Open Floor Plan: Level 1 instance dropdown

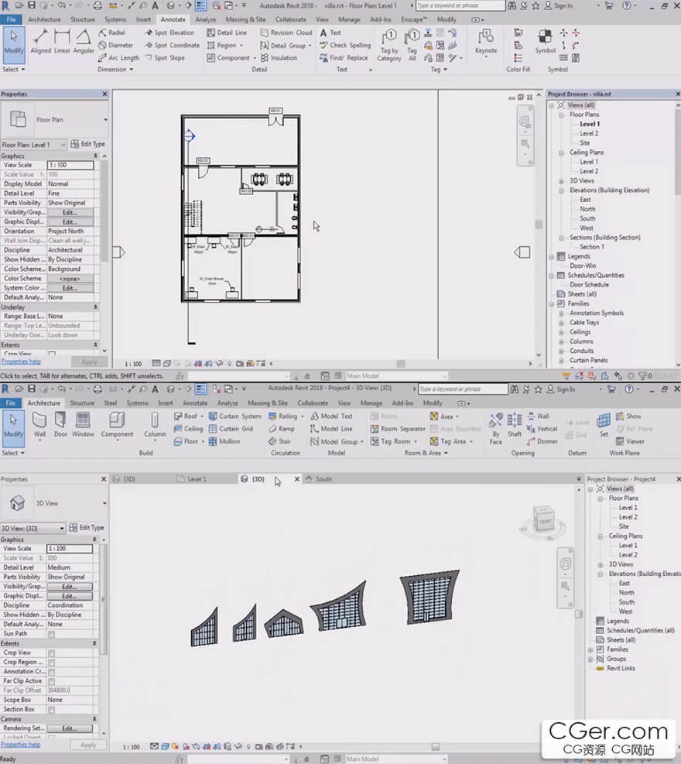[x=33, y=145]
